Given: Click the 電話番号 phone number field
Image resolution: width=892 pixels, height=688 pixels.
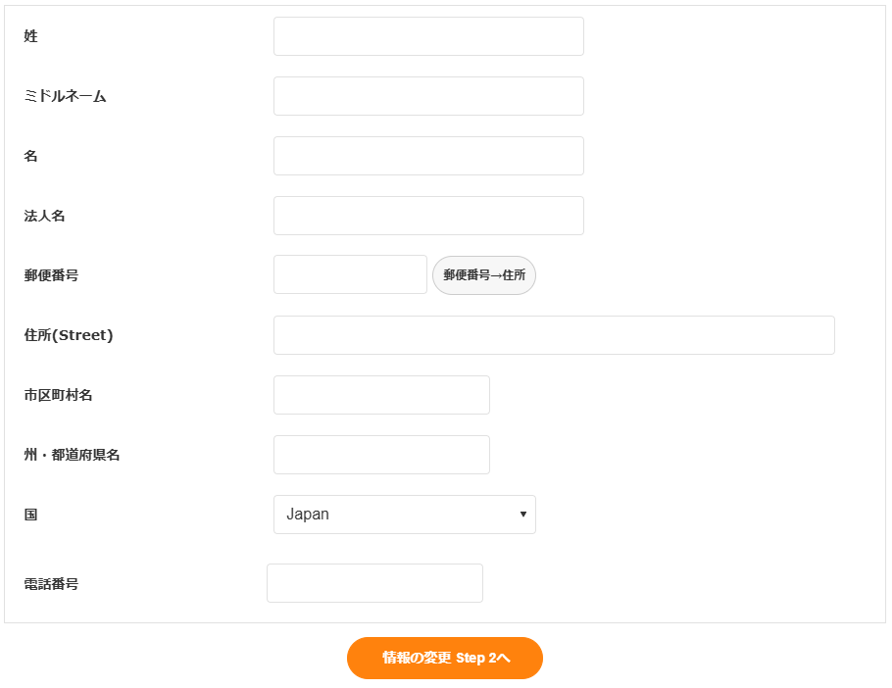Looking at the screenshot, I should pos(374,583).
